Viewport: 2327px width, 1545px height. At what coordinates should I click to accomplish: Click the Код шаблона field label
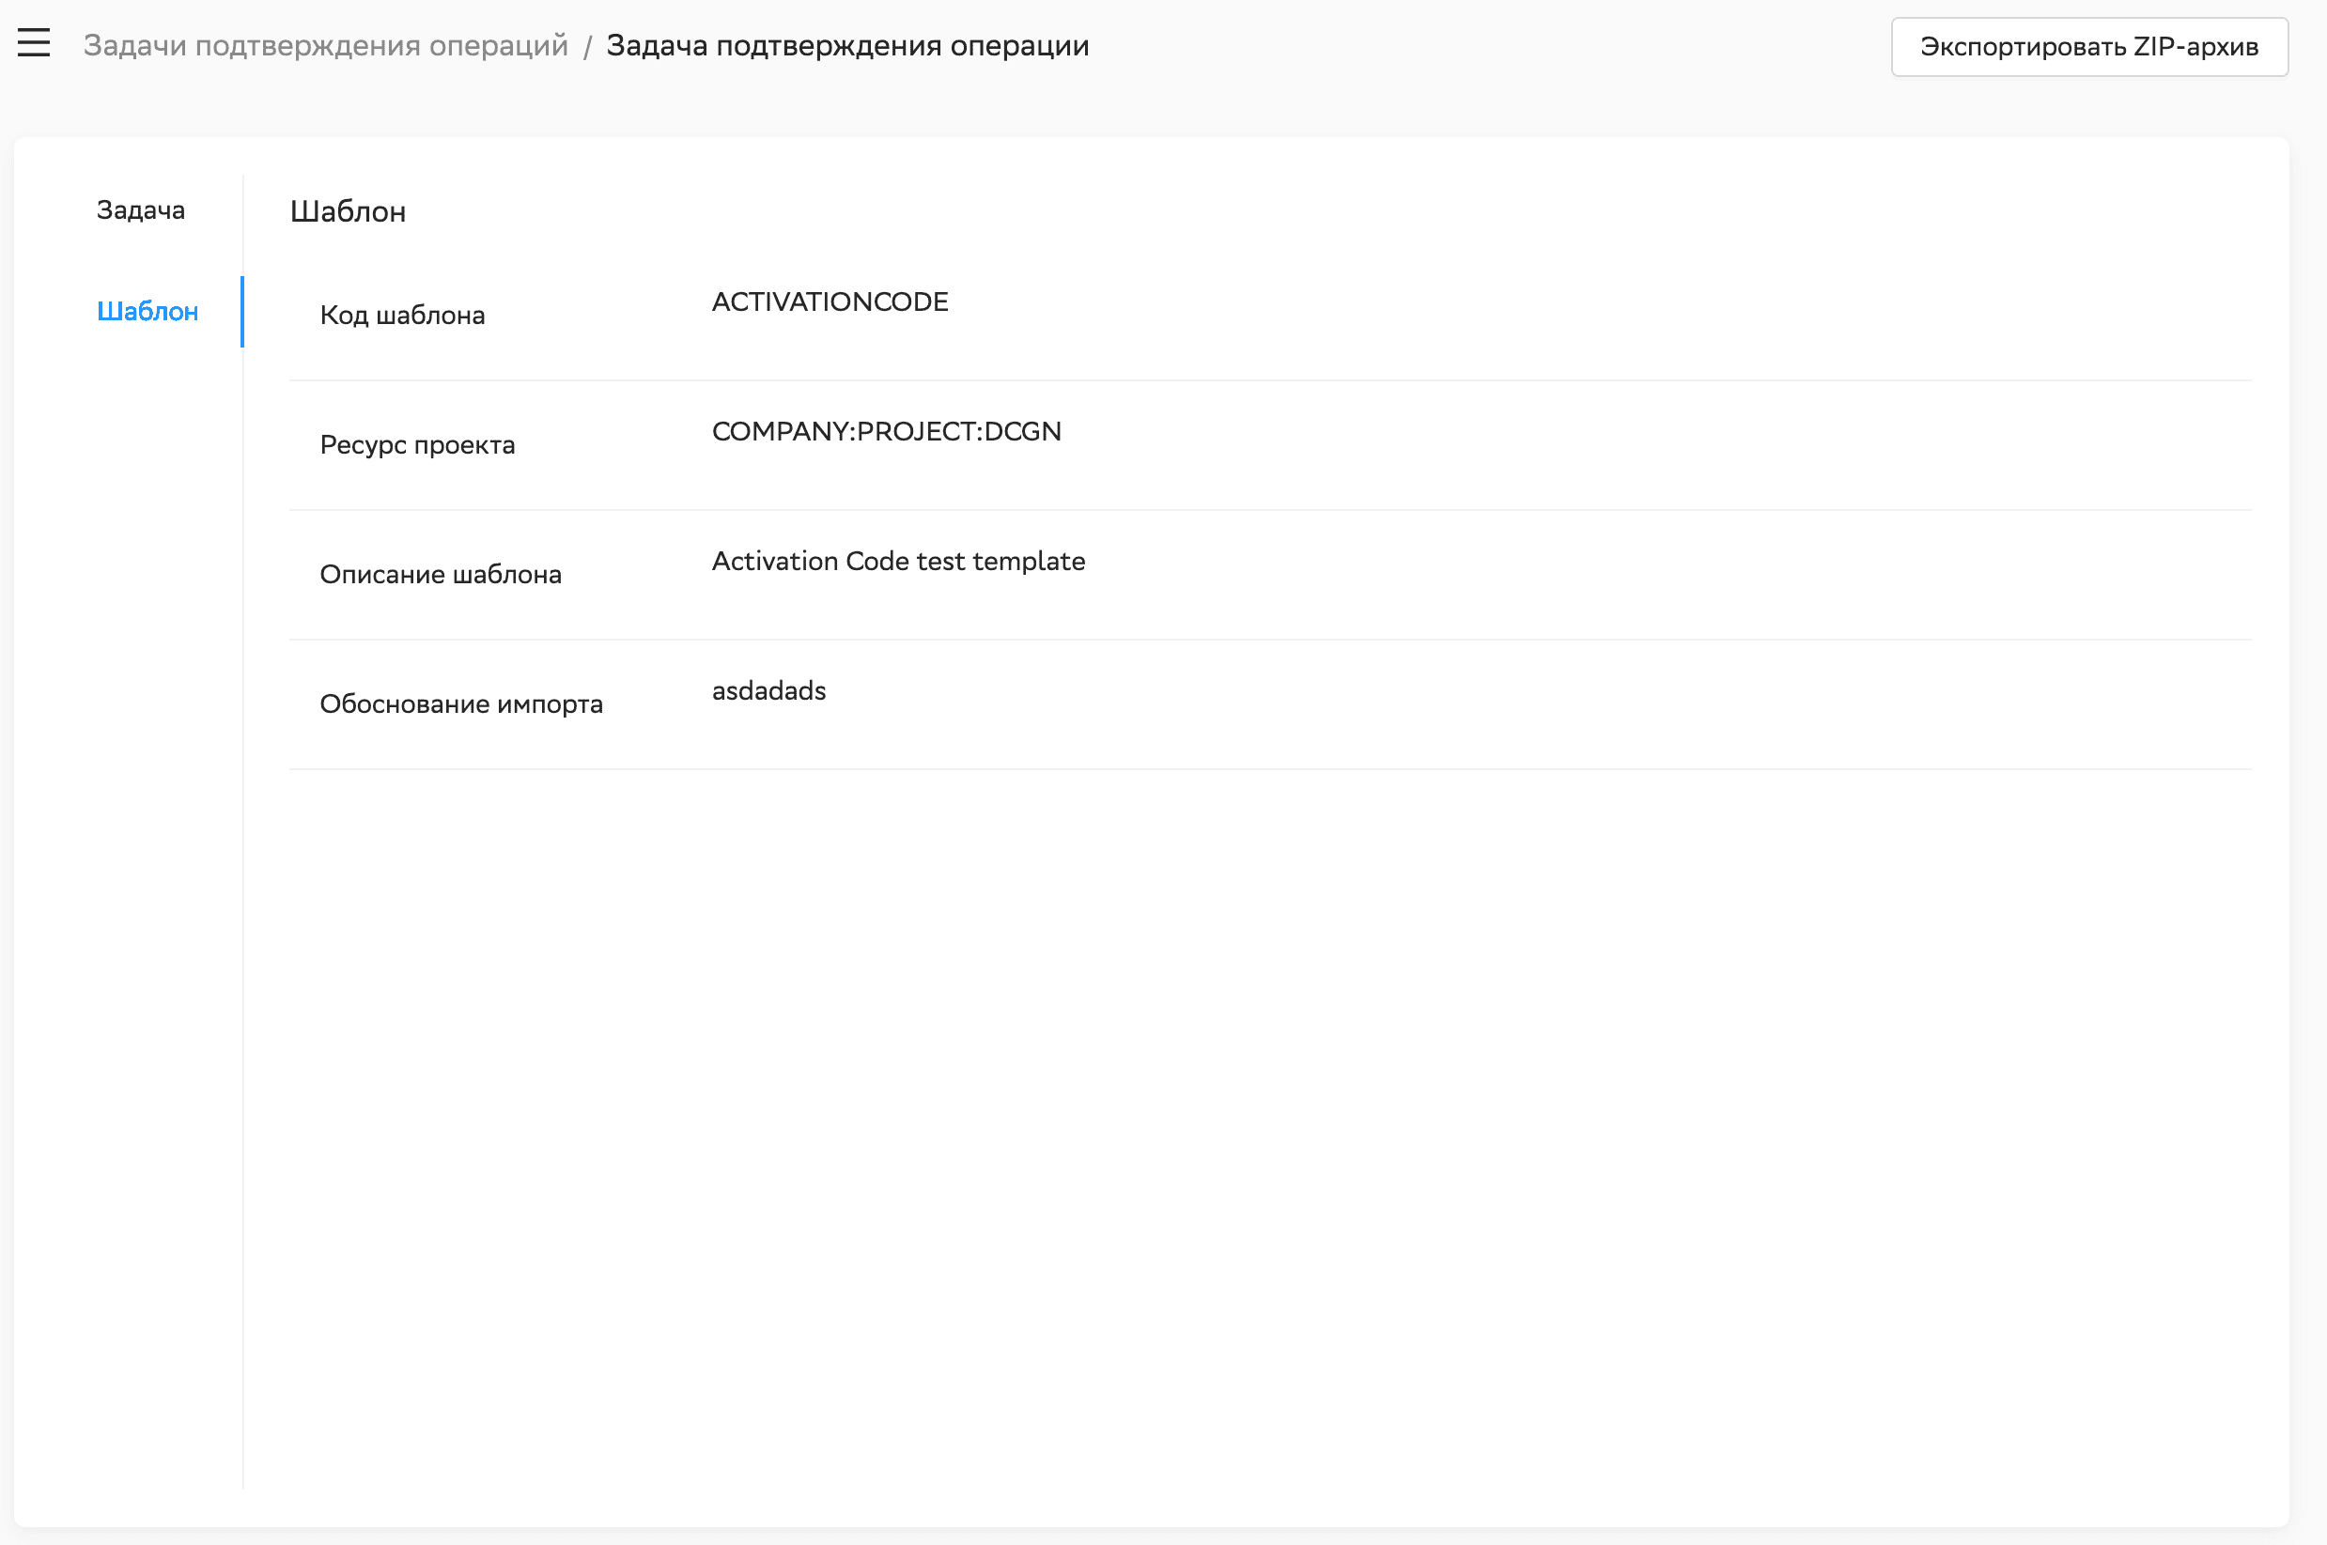(402, 316)
